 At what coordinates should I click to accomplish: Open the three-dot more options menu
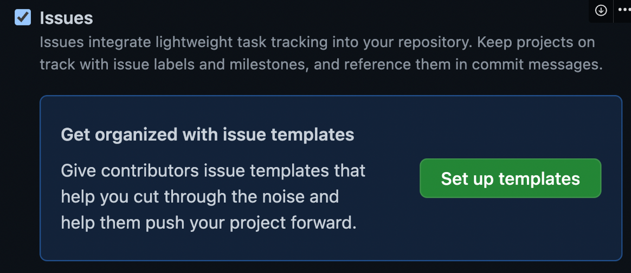[x=622, y=11]
